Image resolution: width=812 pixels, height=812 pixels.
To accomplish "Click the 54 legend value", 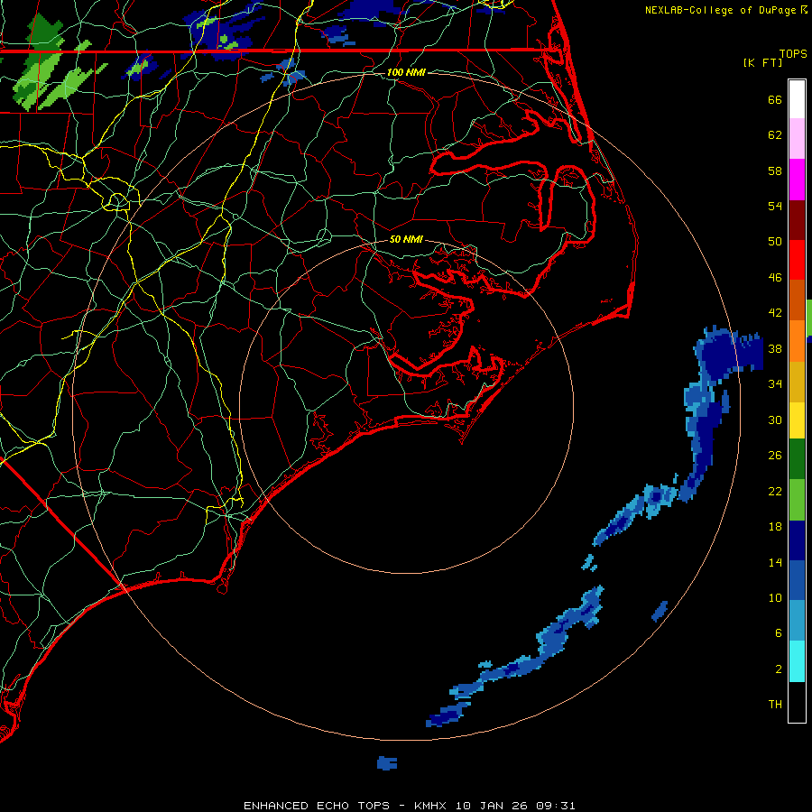I will (x=775, y=206).
